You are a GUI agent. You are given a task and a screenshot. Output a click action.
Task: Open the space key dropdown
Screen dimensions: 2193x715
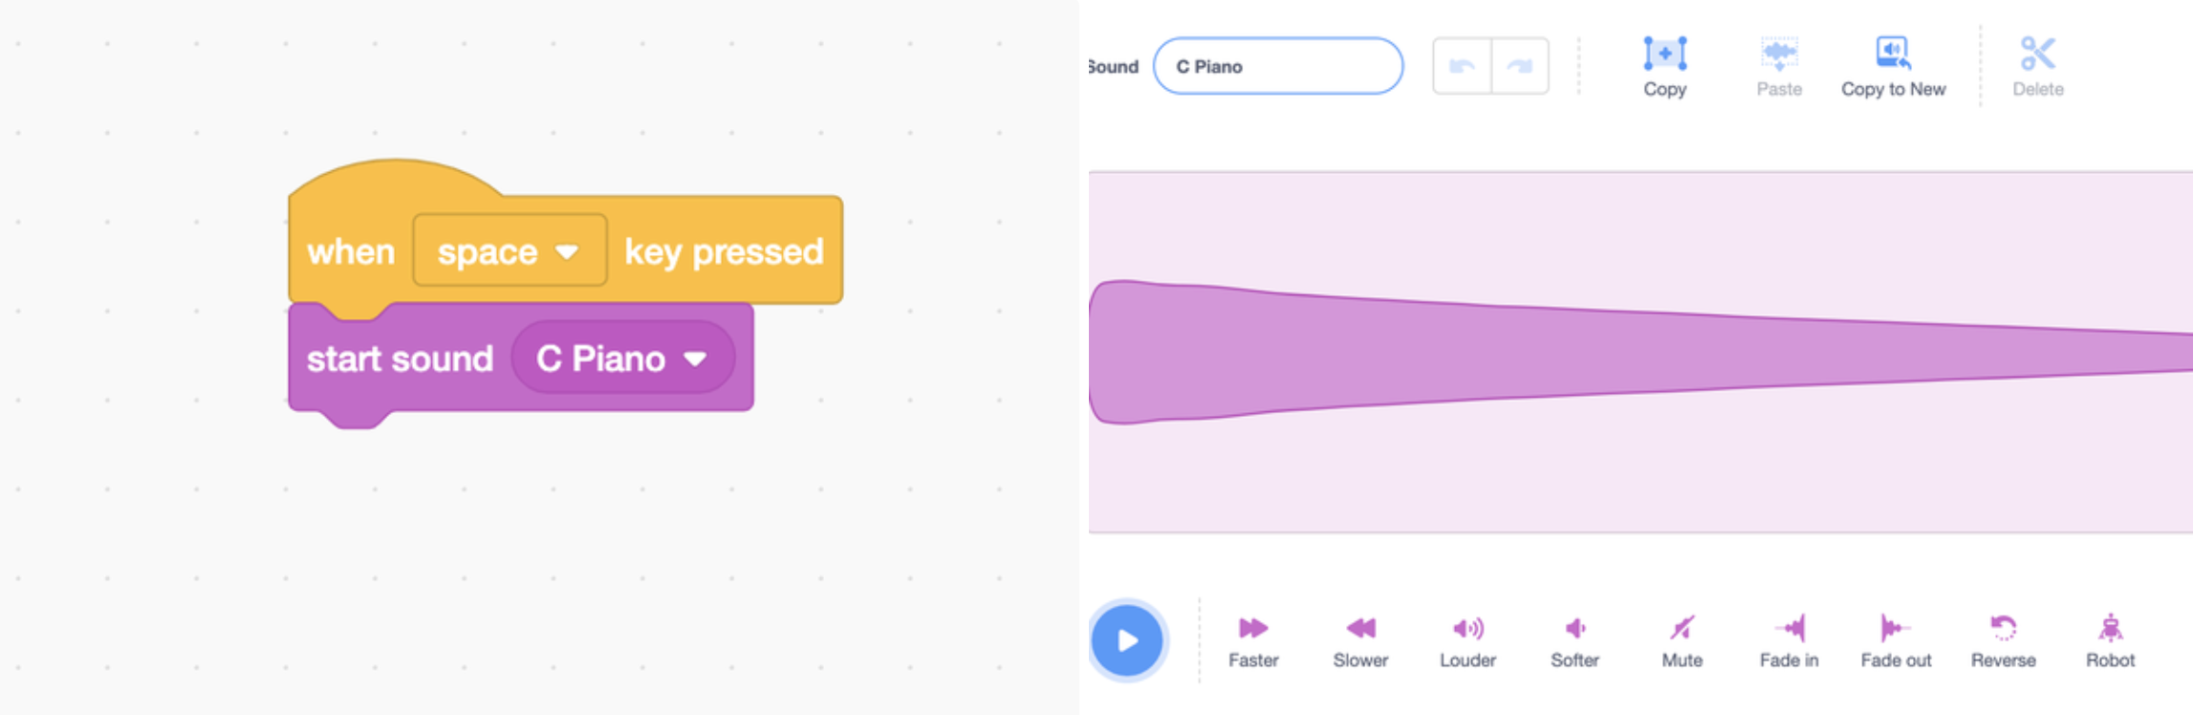tap(510, 250)
